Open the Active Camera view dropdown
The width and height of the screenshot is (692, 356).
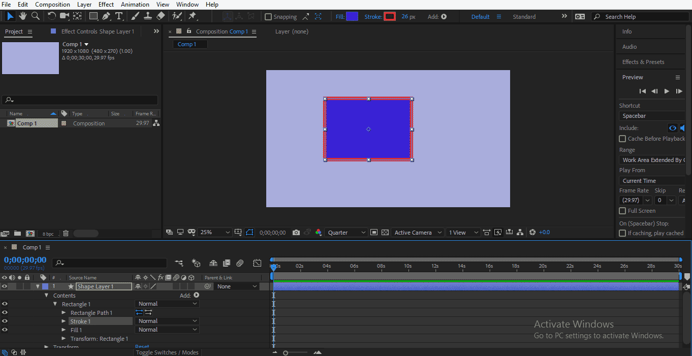click(x=417, y=232)
